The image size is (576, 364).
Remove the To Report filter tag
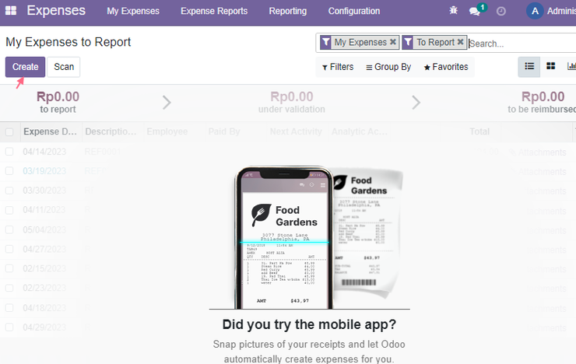tap(460, 42)
